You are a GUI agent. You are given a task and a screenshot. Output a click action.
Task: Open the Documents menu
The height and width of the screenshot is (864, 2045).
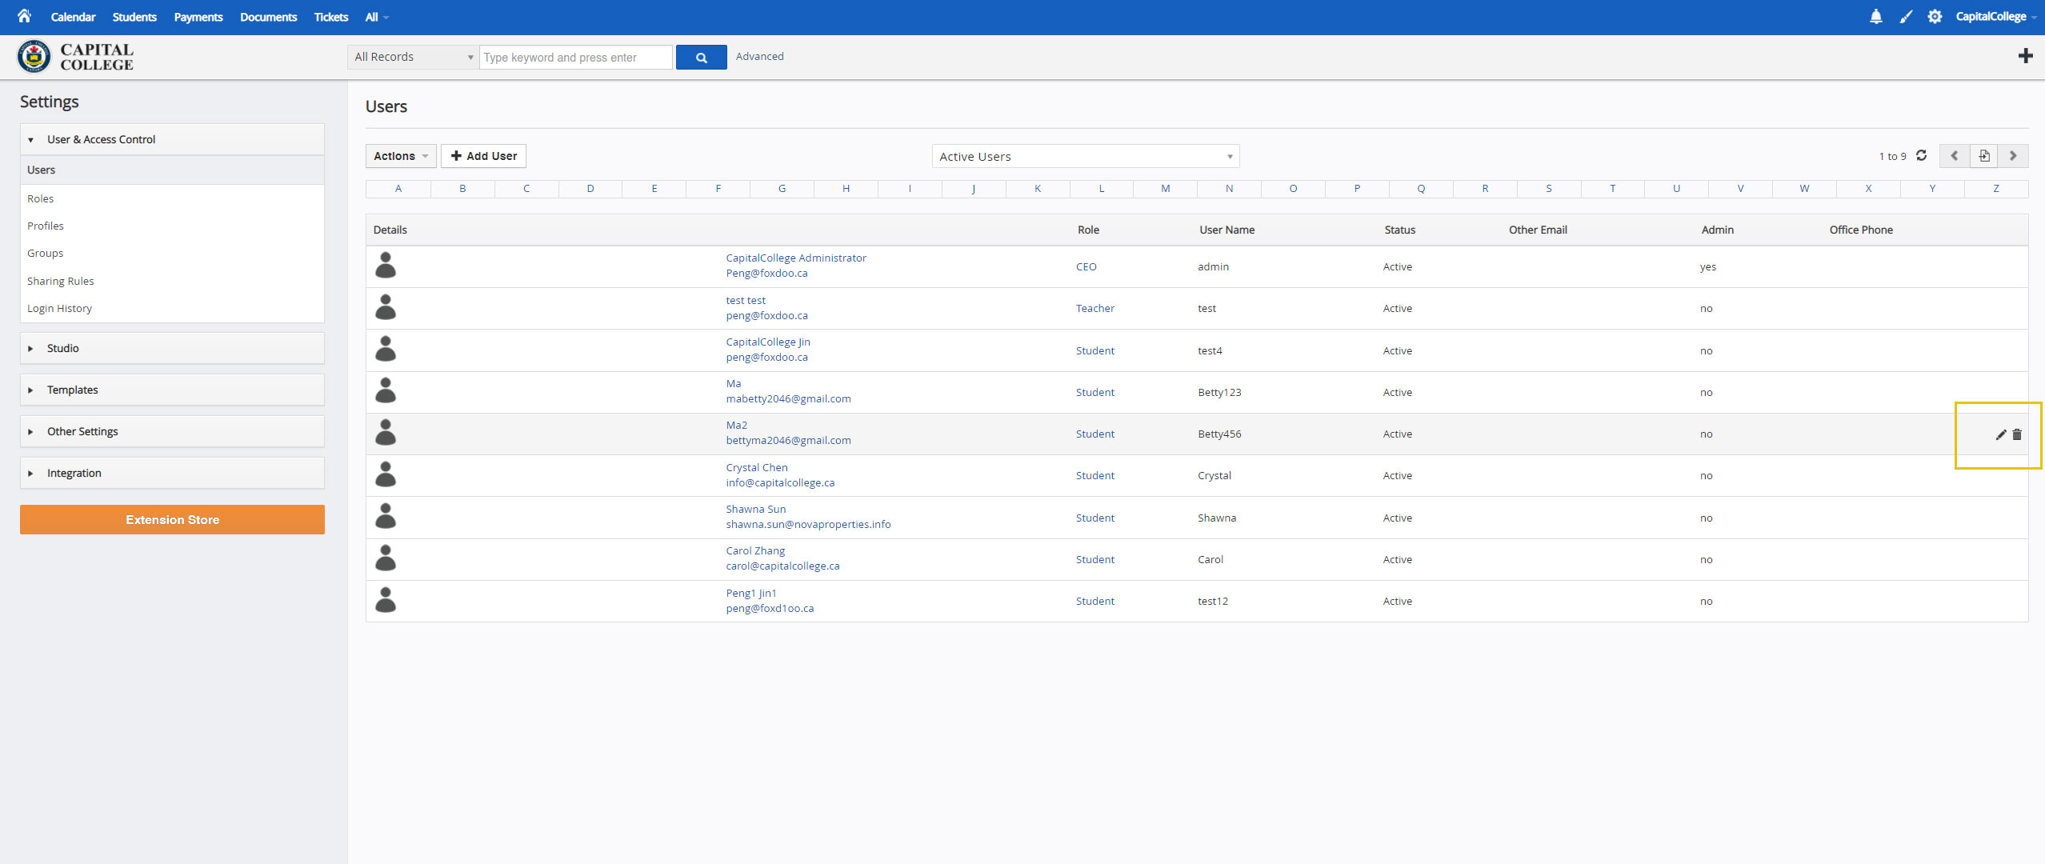[268, 17]
